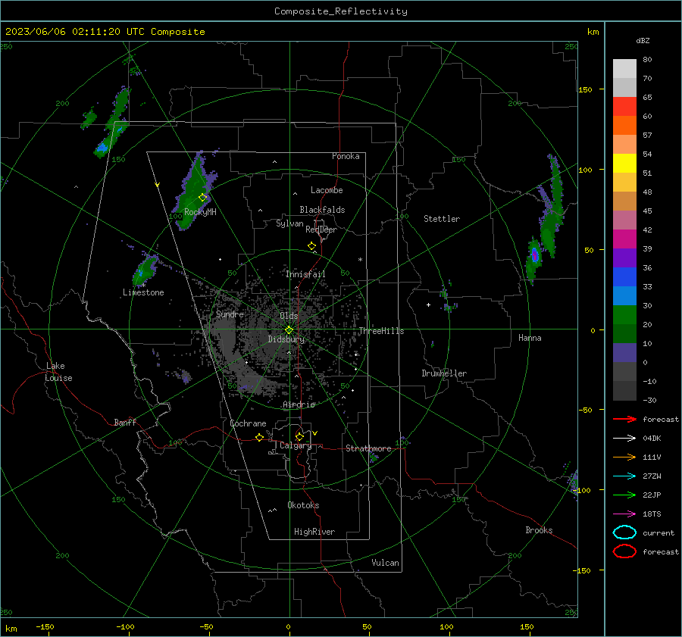682x637 pixels.
Task: Click the -150 tick on bottom axis
Action: [45, 626]
